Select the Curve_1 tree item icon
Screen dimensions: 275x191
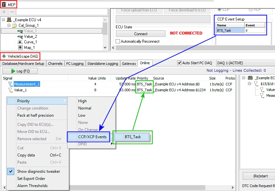[x=20, y=42]
